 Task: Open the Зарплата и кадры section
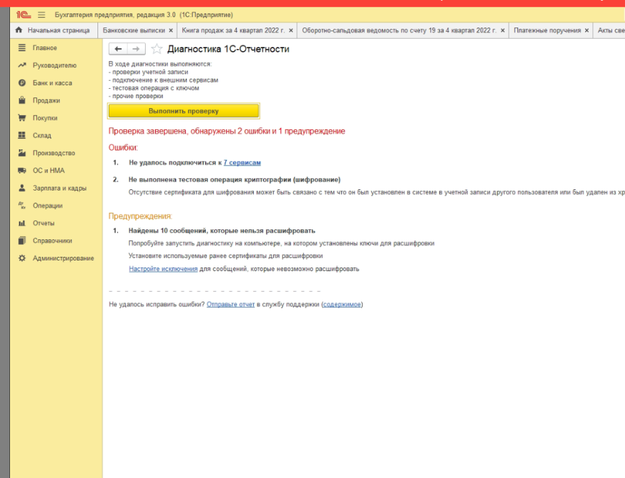pos(59,188)
